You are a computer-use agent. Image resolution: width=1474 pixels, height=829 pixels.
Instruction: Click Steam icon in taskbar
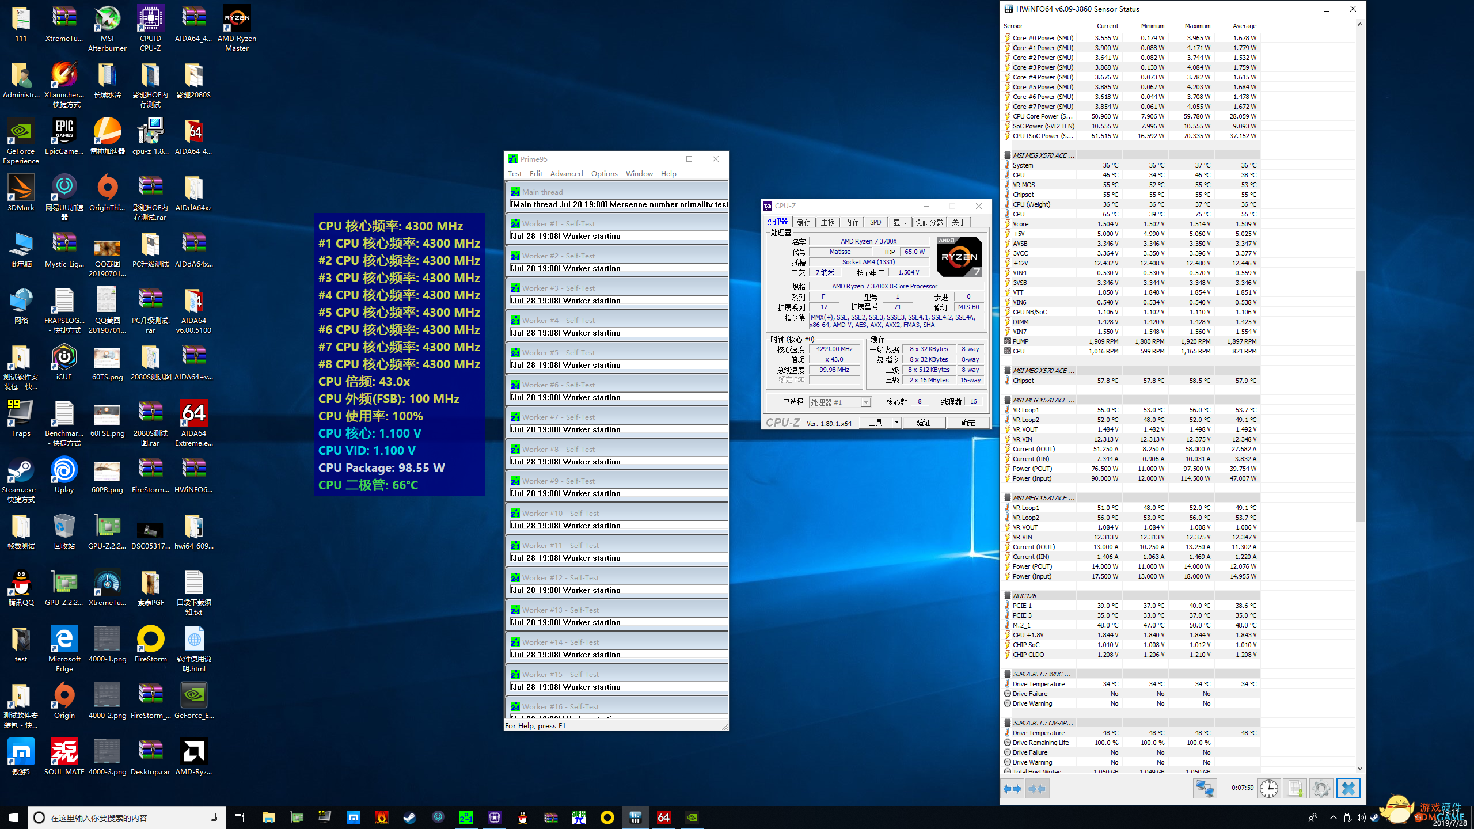409,817
